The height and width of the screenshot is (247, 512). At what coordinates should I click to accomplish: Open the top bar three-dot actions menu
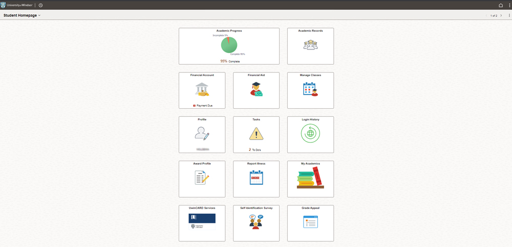(509, 5)
